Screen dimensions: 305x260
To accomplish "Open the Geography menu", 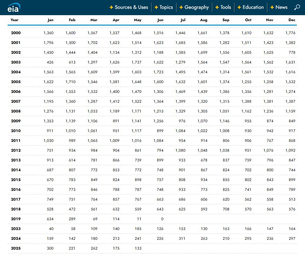I will pos(197,7).
